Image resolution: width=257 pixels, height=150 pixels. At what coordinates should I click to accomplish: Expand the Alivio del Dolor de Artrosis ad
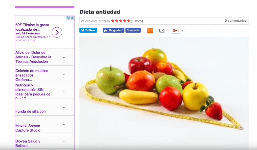click(x=64, y=58)
